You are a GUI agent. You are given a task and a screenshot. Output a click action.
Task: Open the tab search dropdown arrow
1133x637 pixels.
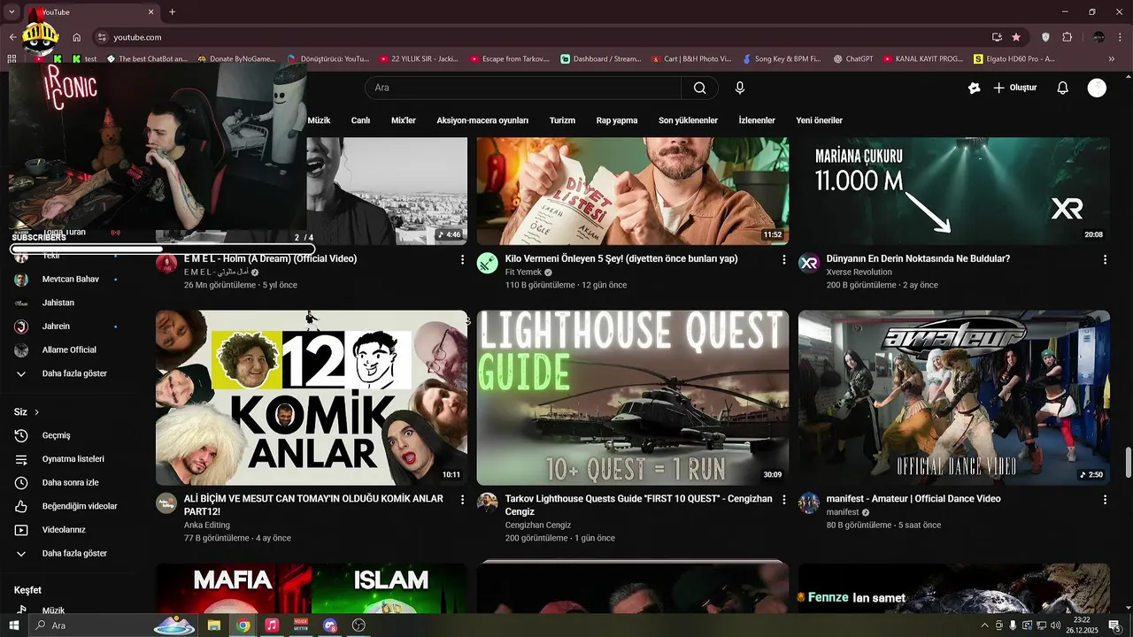click(x=12, y=12)
